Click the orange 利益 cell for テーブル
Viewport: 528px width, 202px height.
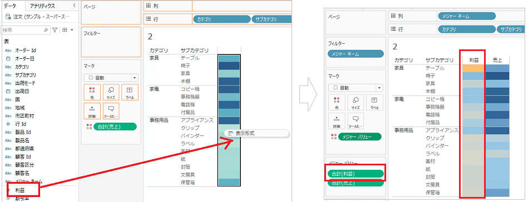pos(473,68)
